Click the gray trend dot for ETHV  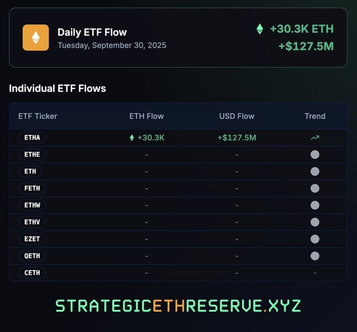(315, 222)
